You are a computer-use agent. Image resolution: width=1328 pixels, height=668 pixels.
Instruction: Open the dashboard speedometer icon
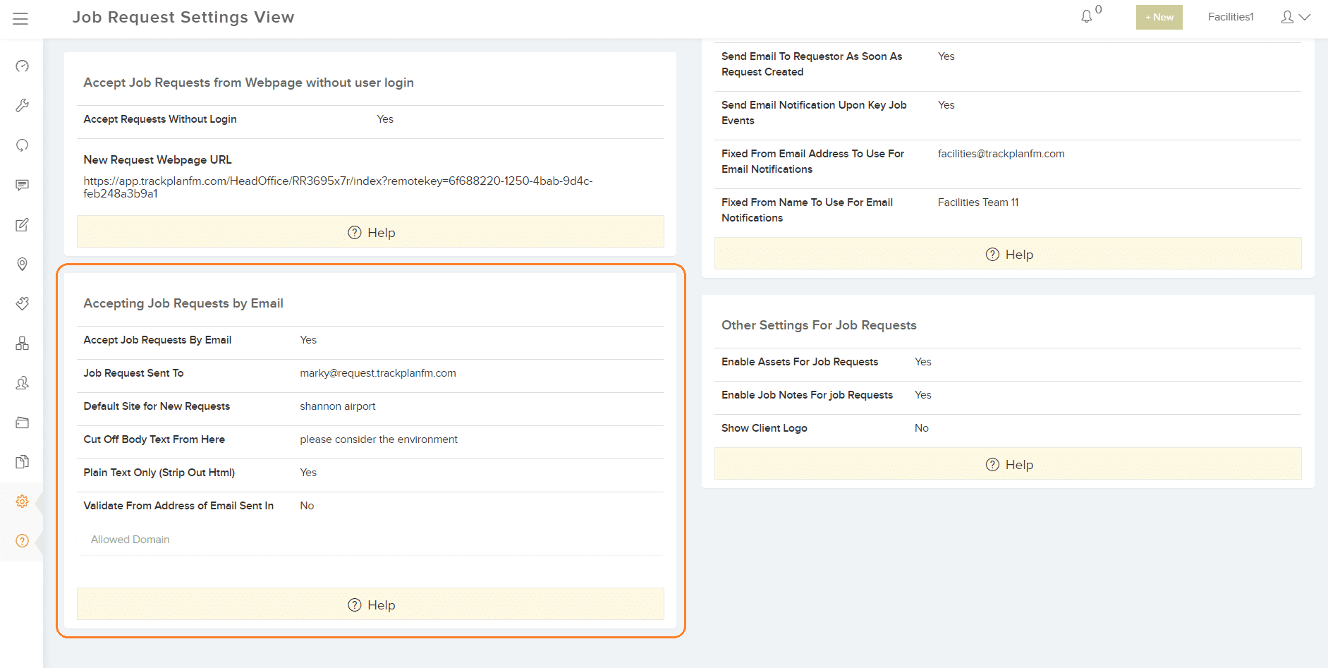click(22, 66)
